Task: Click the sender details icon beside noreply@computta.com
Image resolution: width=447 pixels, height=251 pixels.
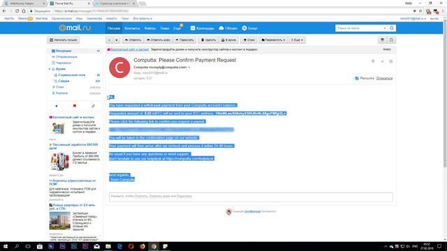Action: tap(189, 68)
